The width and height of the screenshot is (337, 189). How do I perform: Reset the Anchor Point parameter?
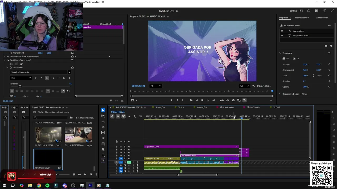pos(72,53)
